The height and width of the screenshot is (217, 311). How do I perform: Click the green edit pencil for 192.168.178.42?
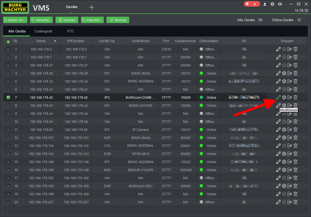tap(278, 97)
